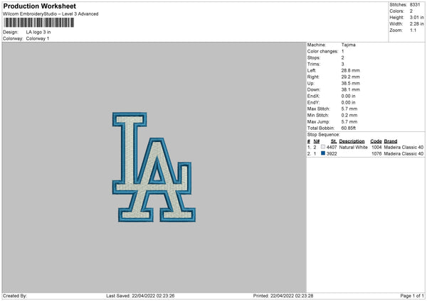Click the 'Description' column header
Image resolution: width=427 pixels, height=301 pixels.
pyautogui.click(x=352, y=141)
